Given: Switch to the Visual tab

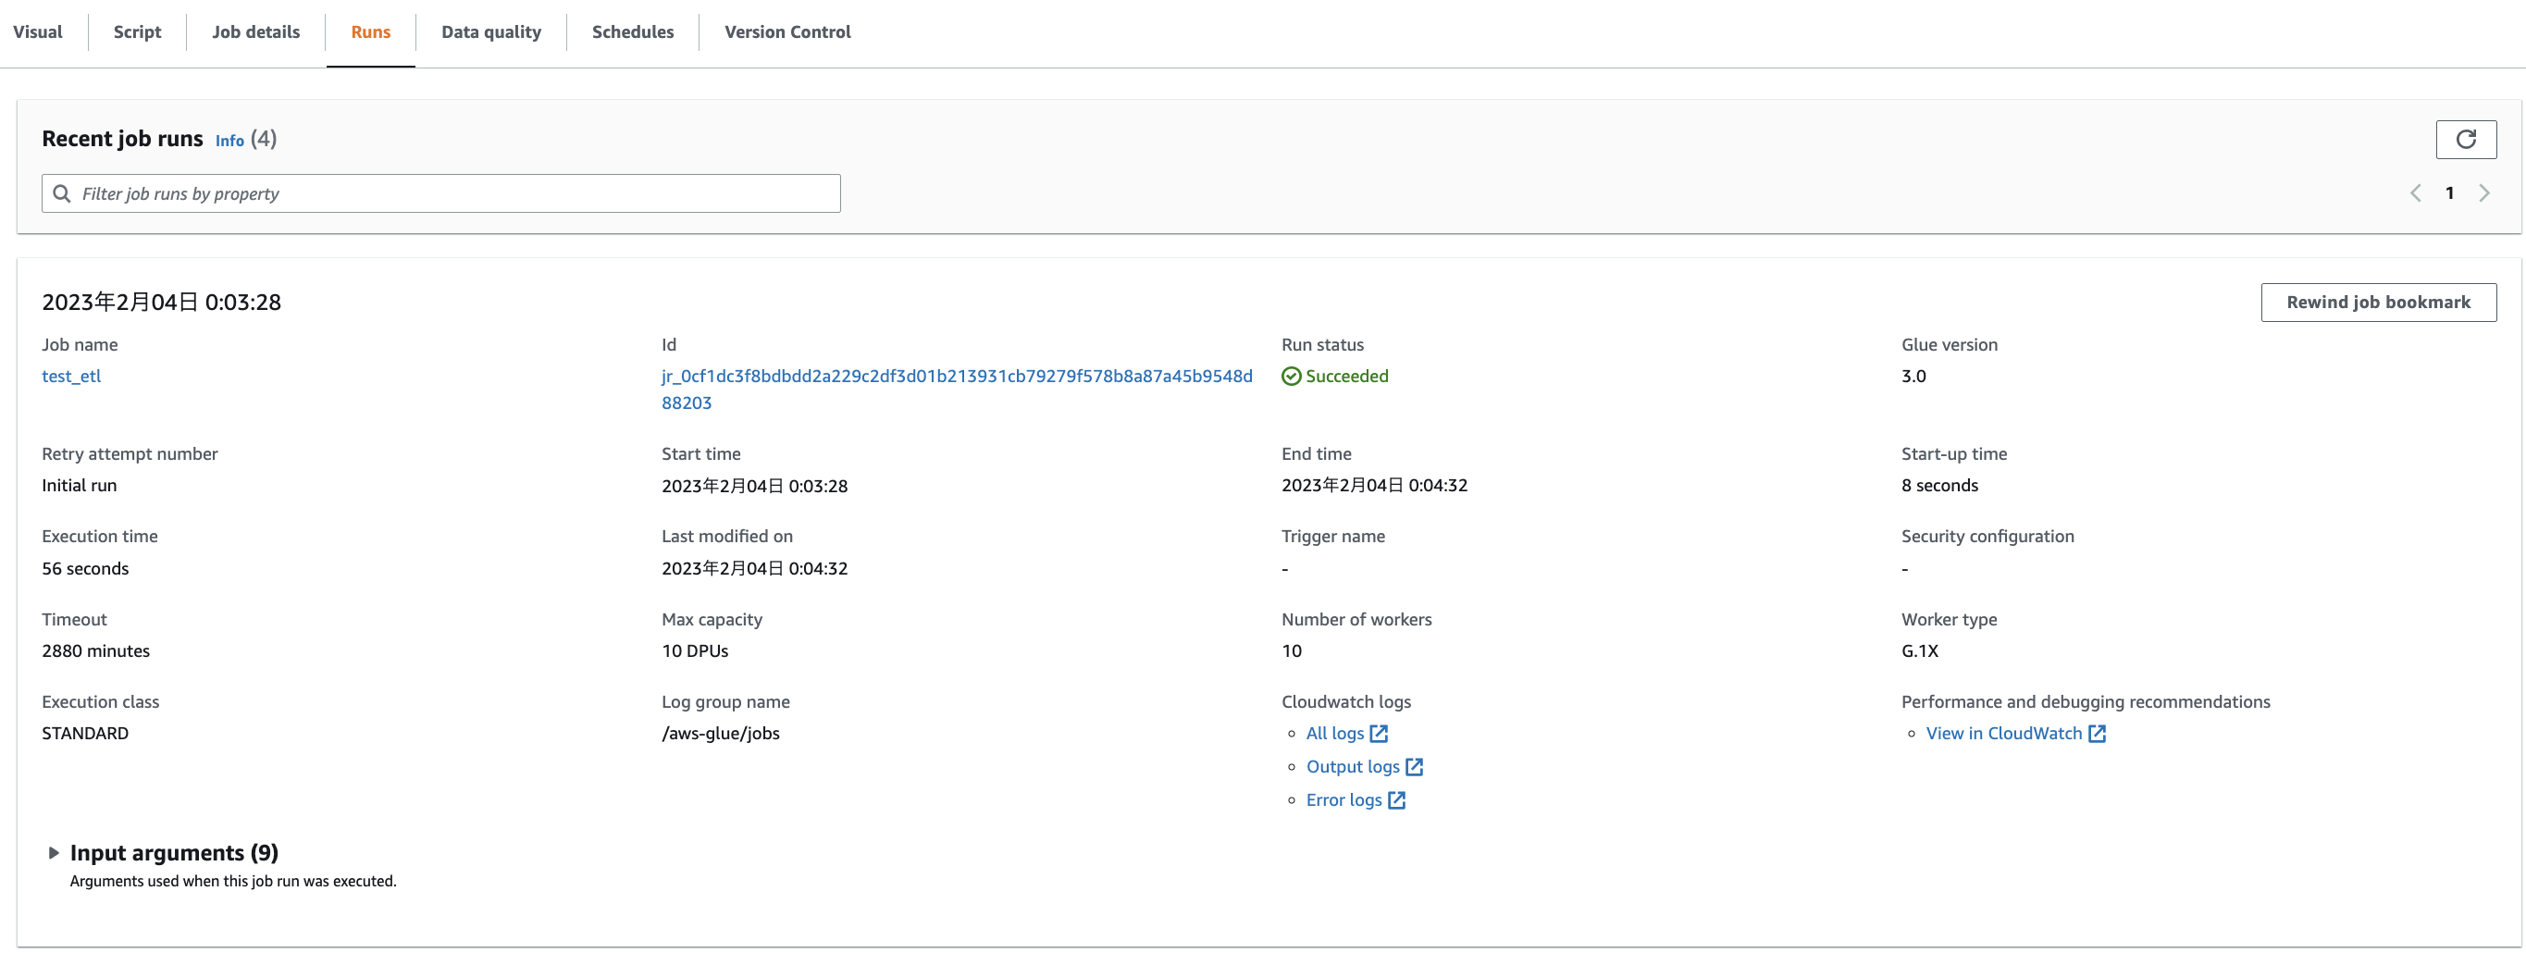Looking at the screenshot, I should pos(37,31).
